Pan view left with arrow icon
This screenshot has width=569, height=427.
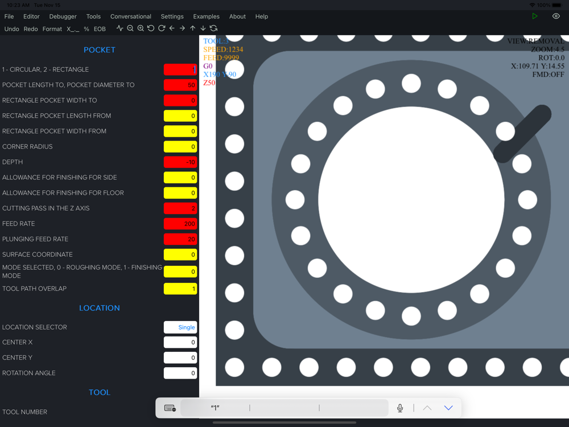tap(172, 28)
